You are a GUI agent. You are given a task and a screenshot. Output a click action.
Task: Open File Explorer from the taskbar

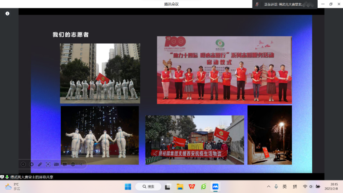(180, 187)
